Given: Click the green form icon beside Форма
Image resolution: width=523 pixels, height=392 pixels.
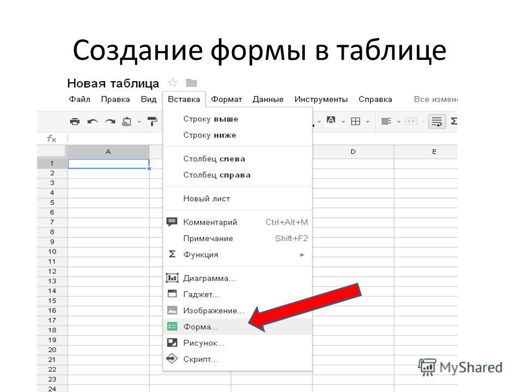Looking at the screenshot, I should (172, 326).
